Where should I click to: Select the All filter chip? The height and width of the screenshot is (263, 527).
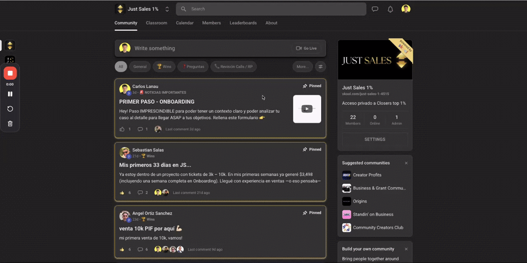[x=120, y=66]
